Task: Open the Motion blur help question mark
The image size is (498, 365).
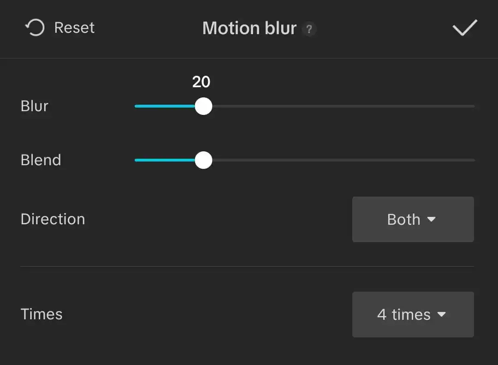Action: point(309,29)
